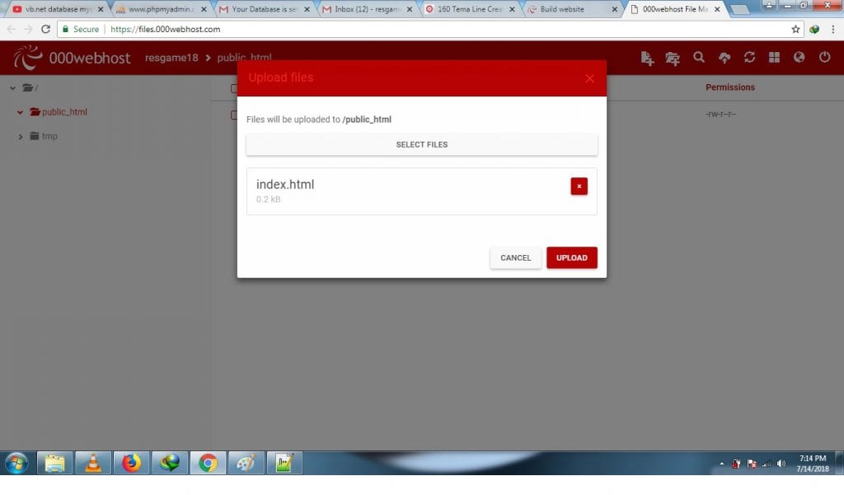Click the new folder icon in header

point(673,59)
